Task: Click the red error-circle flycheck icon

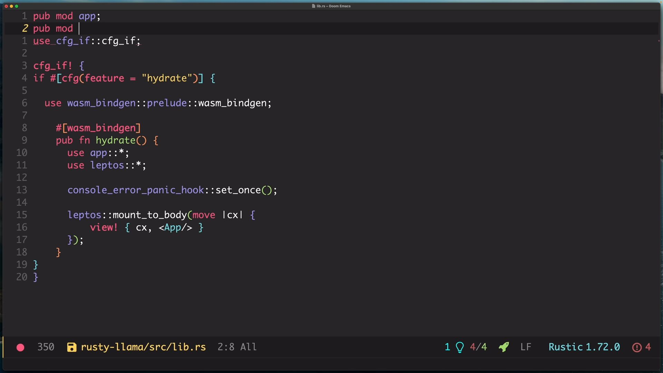Action: pyautogui.click(x=637, y=347)
